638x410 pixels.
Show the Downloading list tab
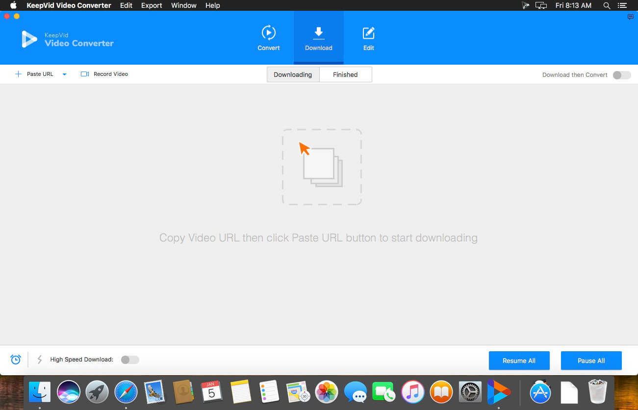point(293,74)
